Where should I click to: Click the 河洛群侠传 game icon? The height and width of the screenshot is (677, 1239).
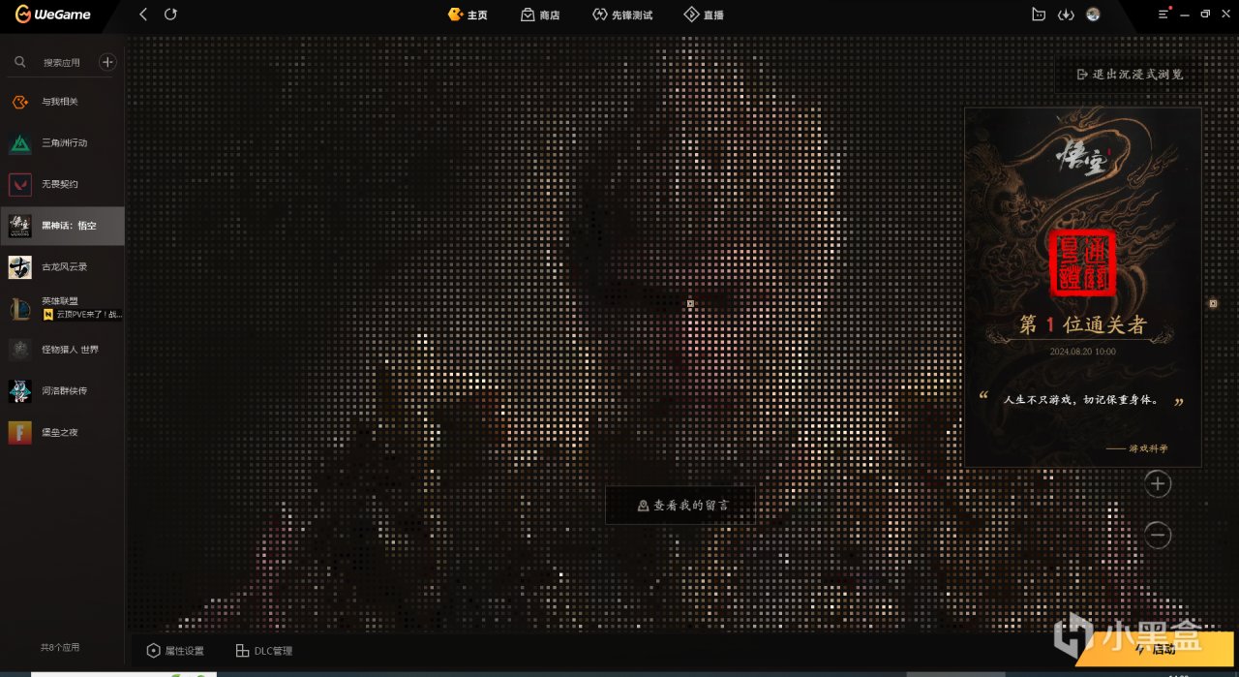[20, 391]
